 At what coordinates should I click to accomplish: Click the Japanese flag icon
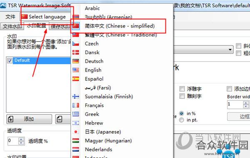[76, 132]
